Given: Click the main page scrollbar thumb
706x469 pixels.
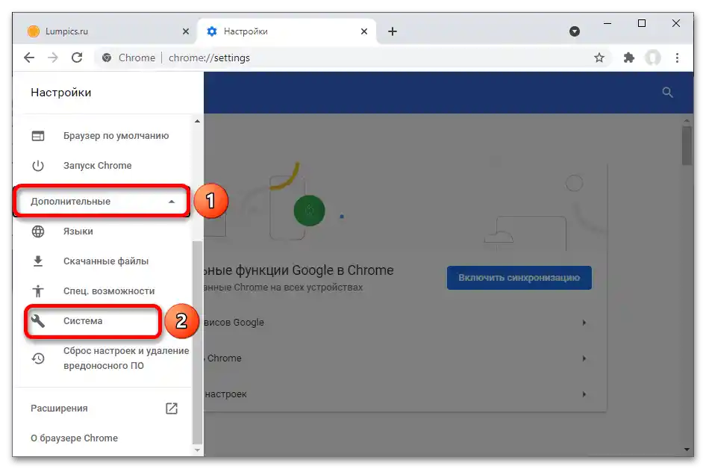Looking at the screenshot, I should click(x=686, y=146).
